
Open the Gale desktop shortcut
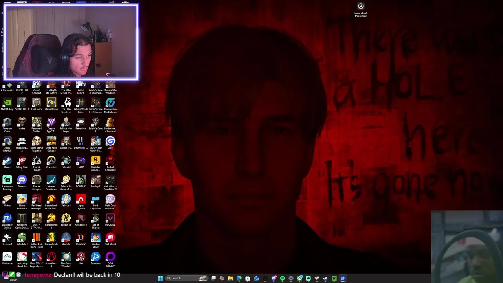(x=110, y=143)
